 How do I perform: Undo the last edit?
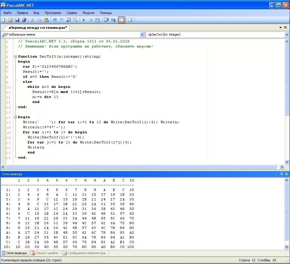[x=55, y=20]
